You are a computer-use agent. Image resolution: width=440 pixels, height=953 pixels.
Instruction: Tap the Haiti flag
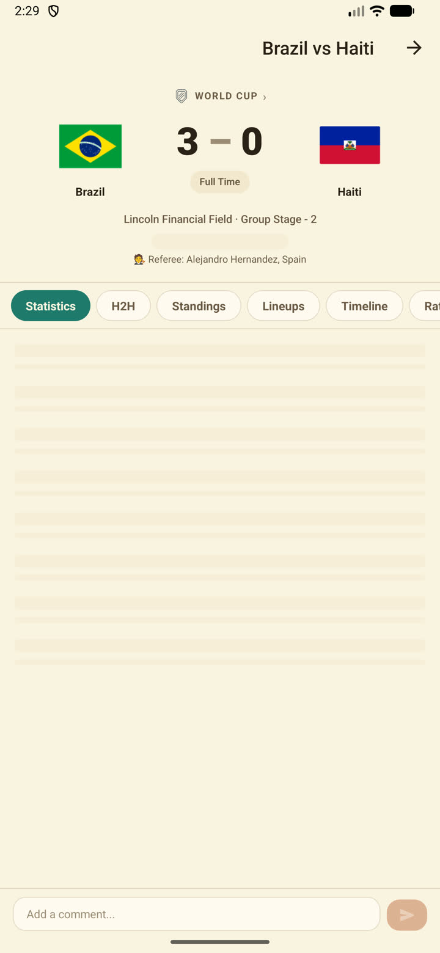click(x=350, y=145)
